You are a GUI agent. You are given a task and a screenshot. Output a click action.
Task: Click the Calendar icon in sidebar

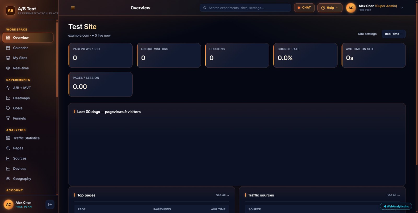click(8, 48)
